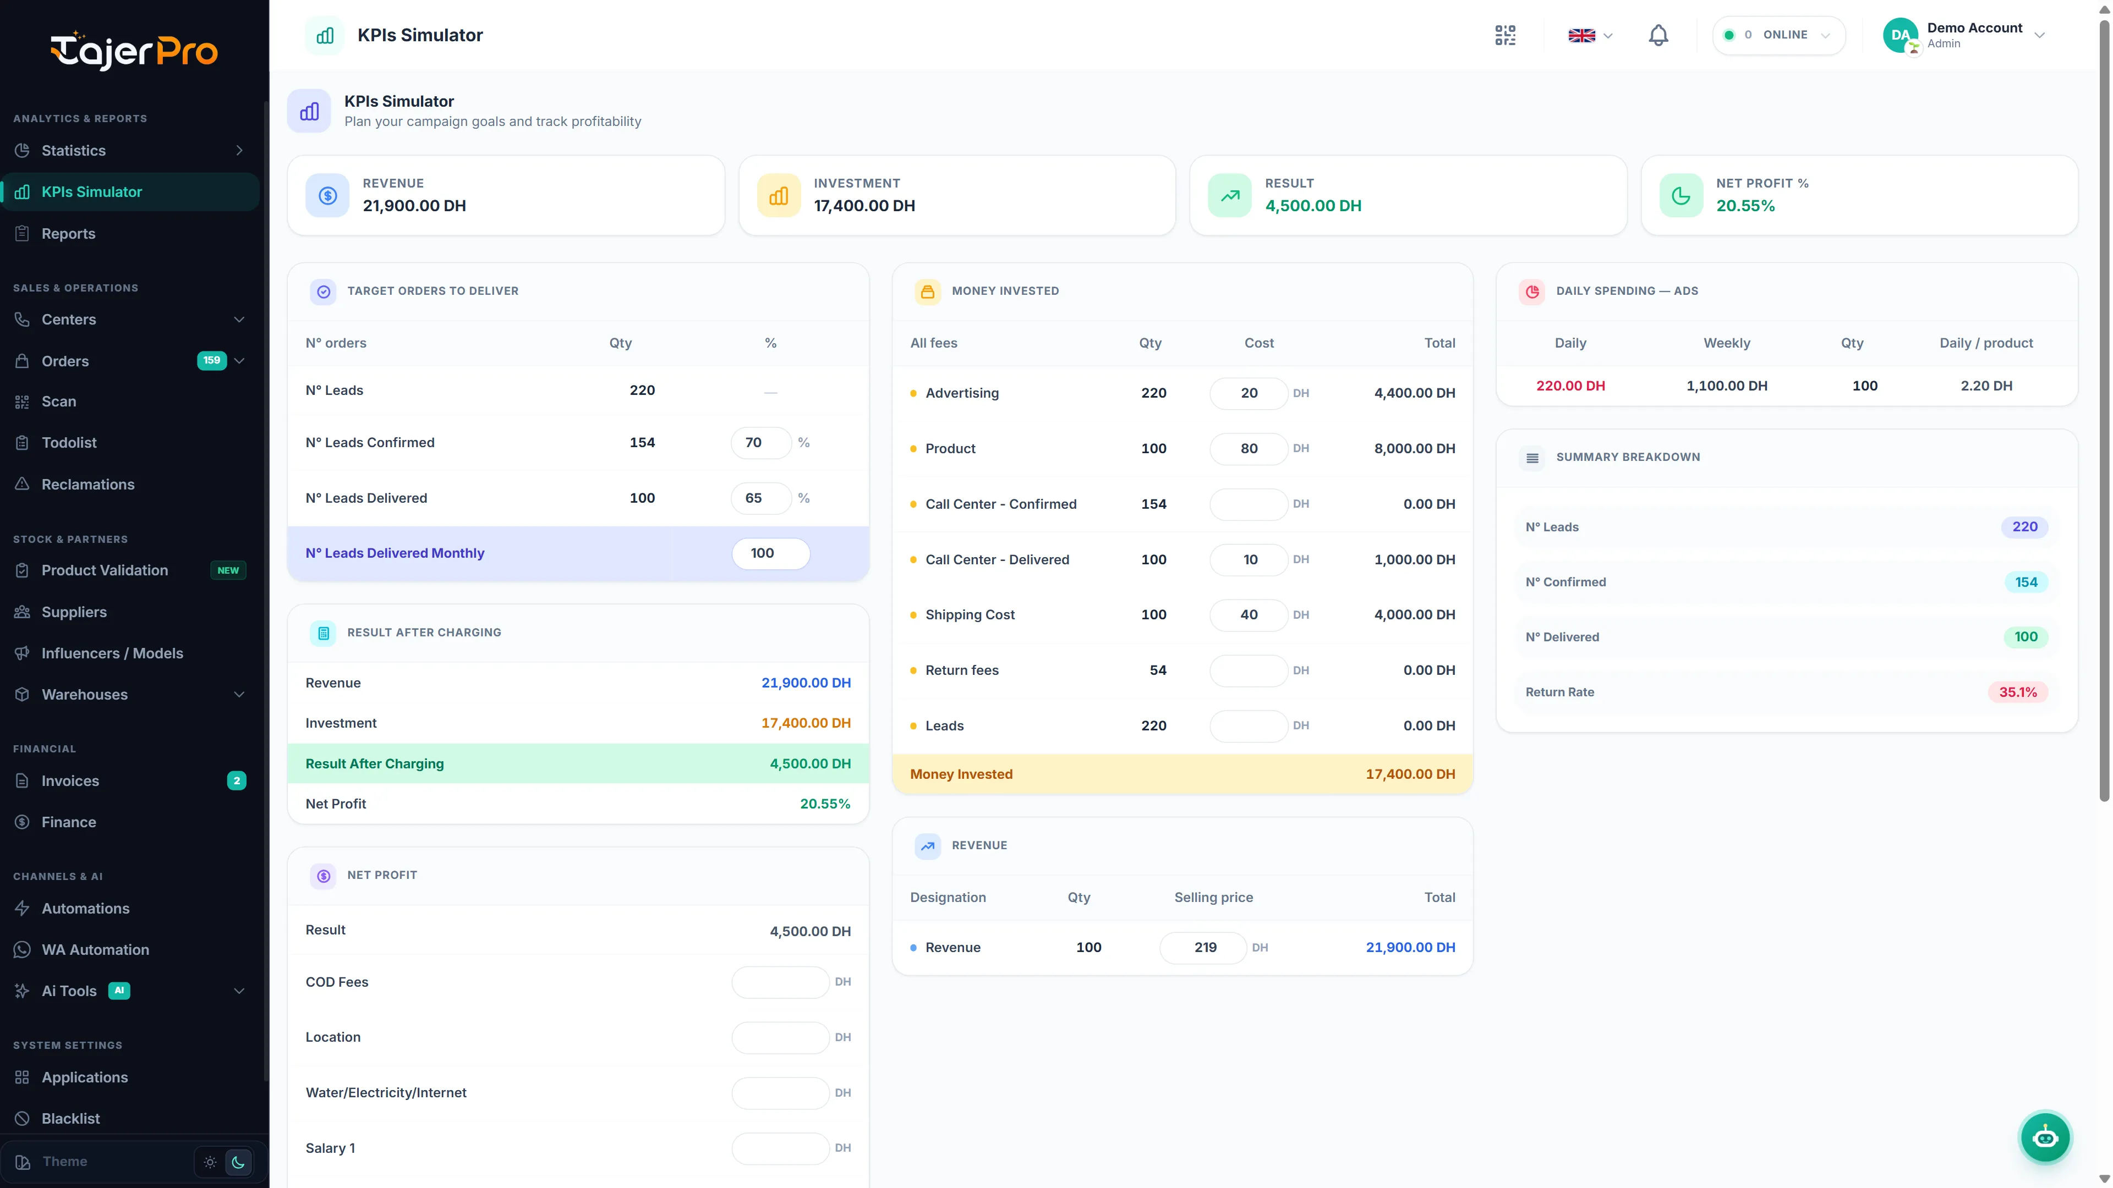
Task: Edit Leads Delivered percentage field
Action: coord(761,498)
